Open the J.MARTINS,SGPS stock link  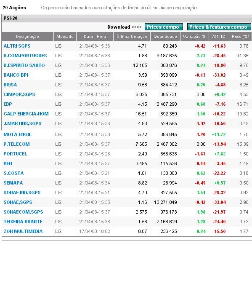[23, 123]
